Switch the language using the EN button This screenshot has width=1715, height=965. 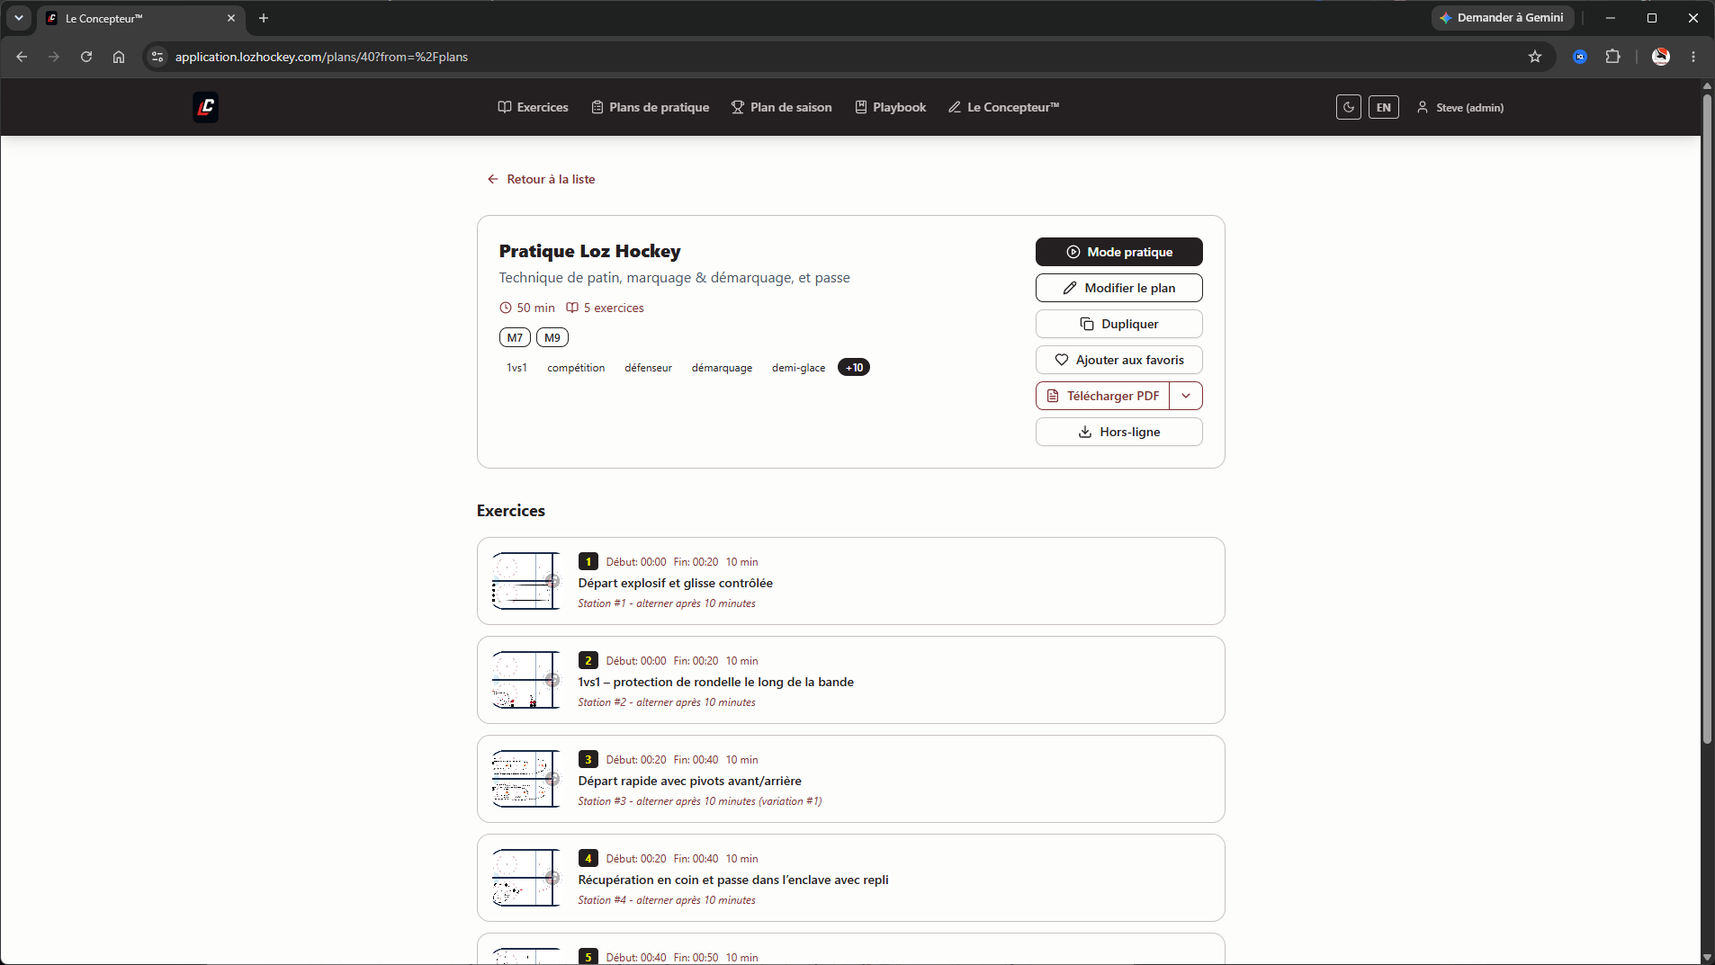coord(1383,107)
